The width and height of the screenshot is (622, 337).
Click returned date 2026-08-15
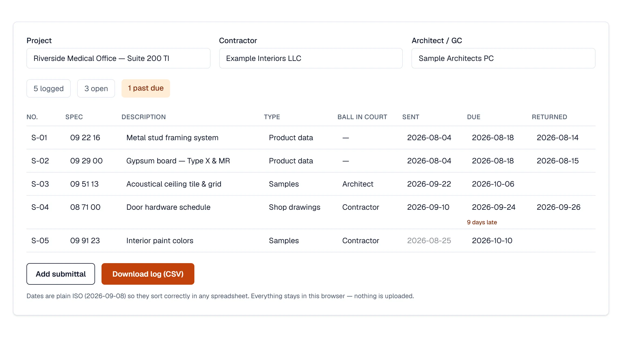[557, 161]
